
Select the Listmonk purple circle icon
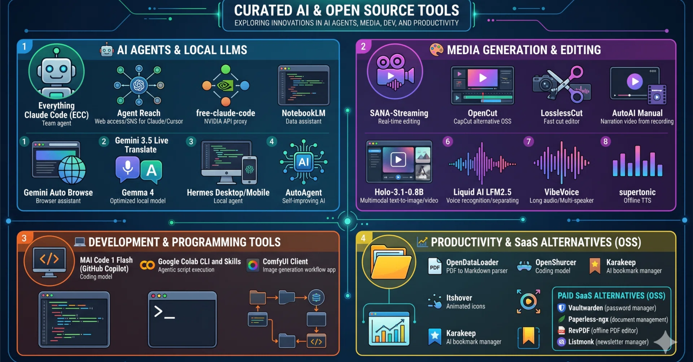[x=561, y=341]
